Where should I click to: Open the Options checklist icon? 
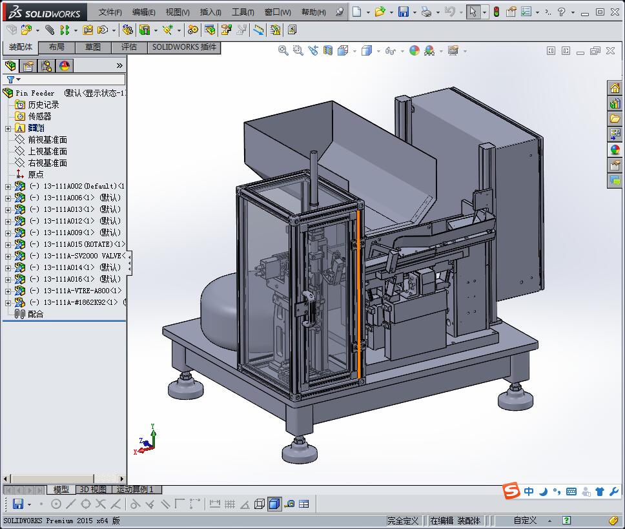(x=526, y=12)
